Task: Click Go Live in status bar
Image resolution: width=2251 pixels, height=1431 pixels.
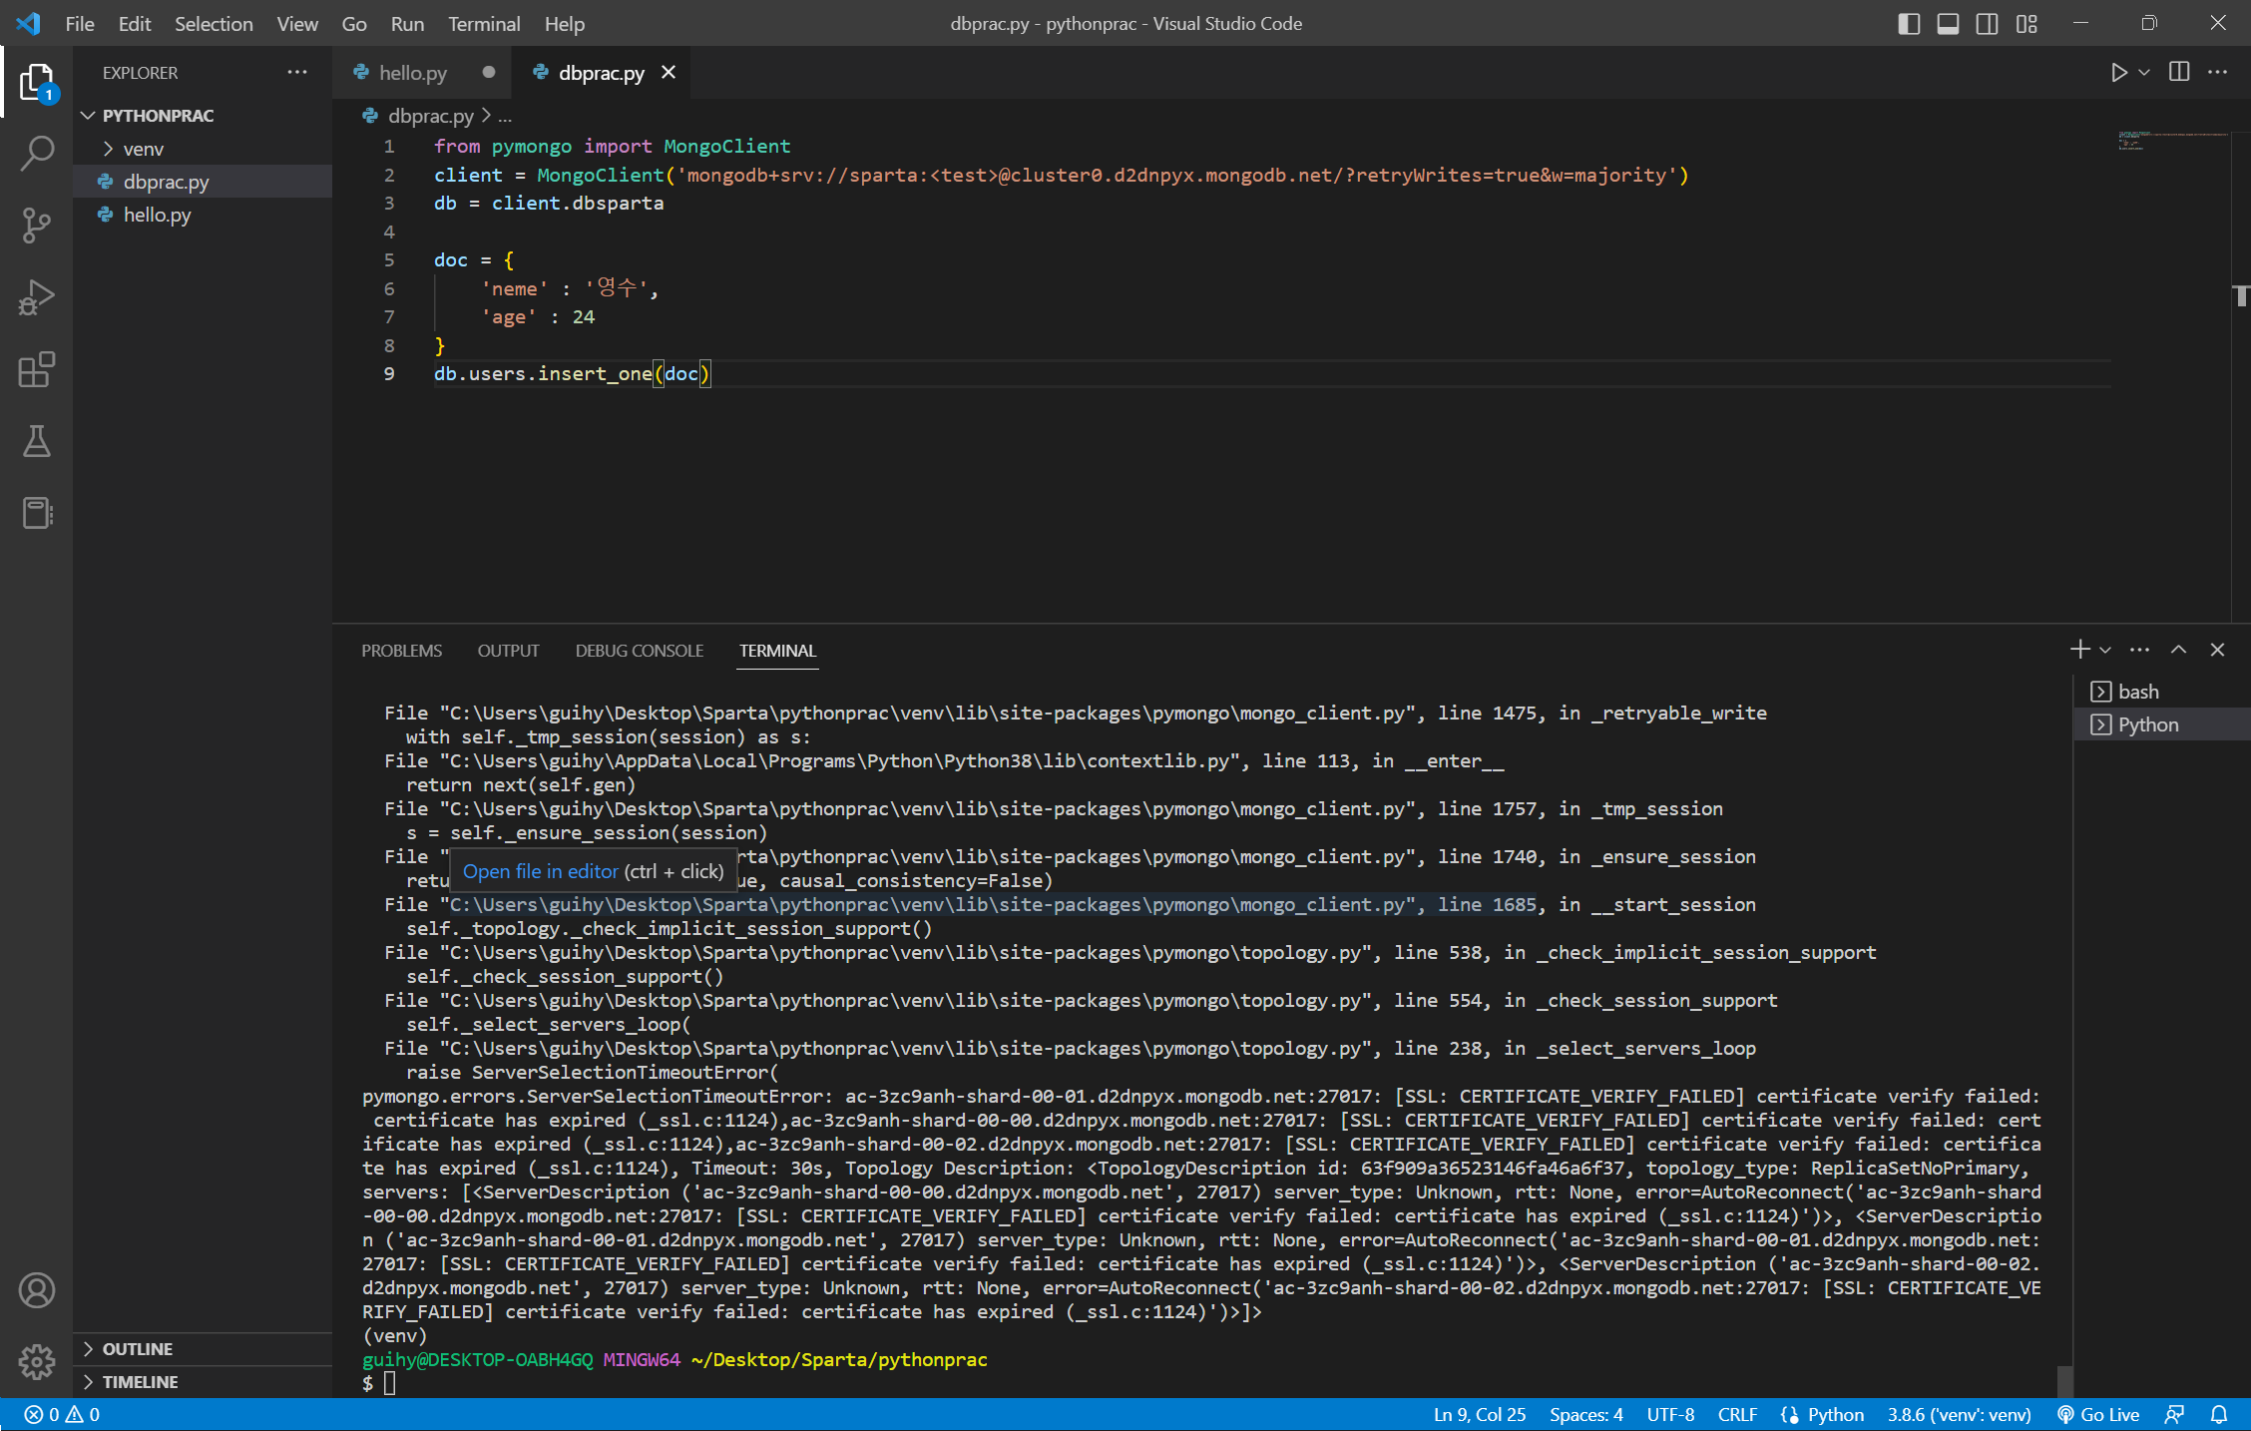Action: click(x=2098, y=1415)
